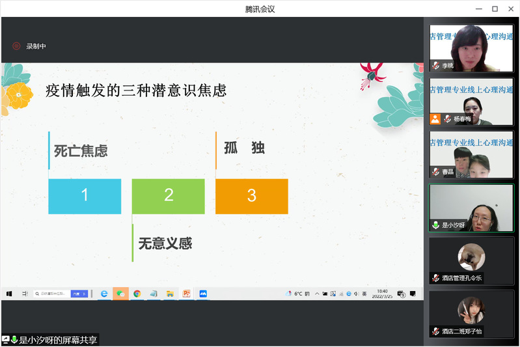This screenshot has height=347, width=520.
Task: Open File Explorer folder icon in the taskbar
Action: point(169,294)
